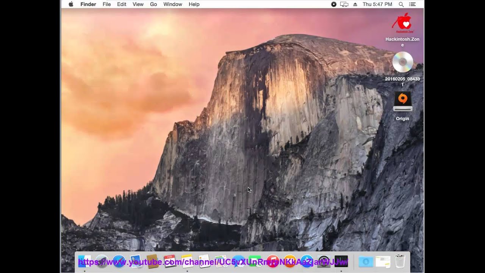The width and height of the screenshot is (485, 273).
Task: Open the displays mirroring menu bar icon
Action: [344, 4]
